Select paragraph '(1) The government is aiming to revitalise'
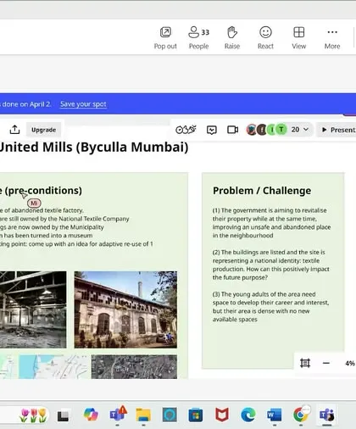356x429 pixels. coord(271,223)
